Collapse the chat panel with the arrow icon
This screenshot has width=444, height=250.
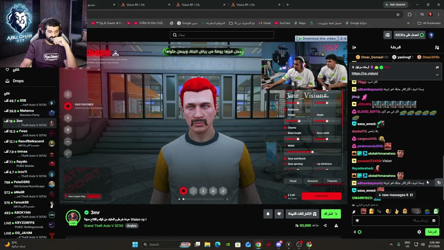[354, 47]
